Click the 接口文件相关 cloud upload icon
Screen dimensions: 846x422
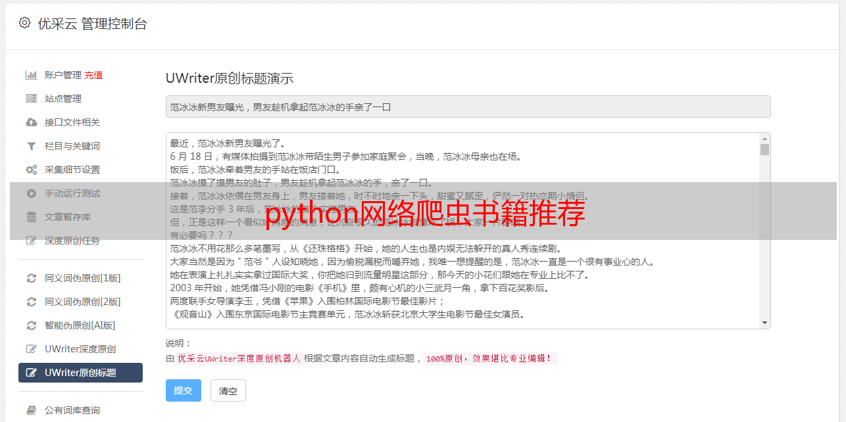31,122
